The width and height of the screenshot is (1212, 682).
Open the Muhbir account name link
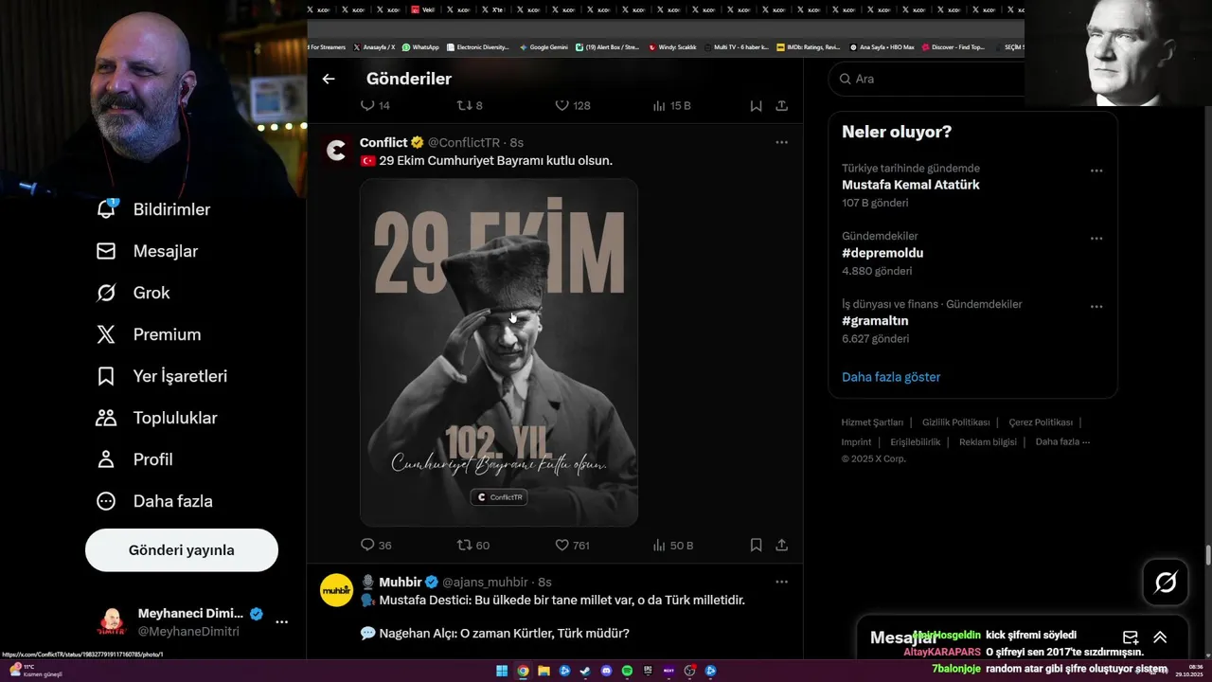tap(400, 582)
